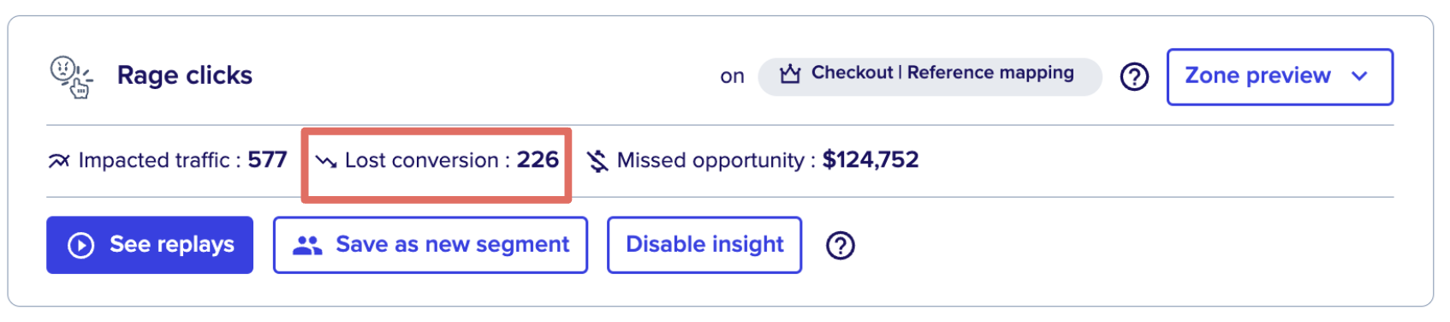The width and height of the screenshot is (1450, 322).
Task: Click play icon inside See replays
Action: coord(81,246)
